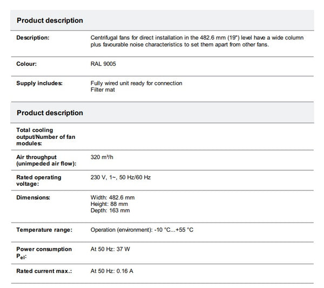Select the Depth: 163 mm line
The image size is (324, 288).
point(110,210)
